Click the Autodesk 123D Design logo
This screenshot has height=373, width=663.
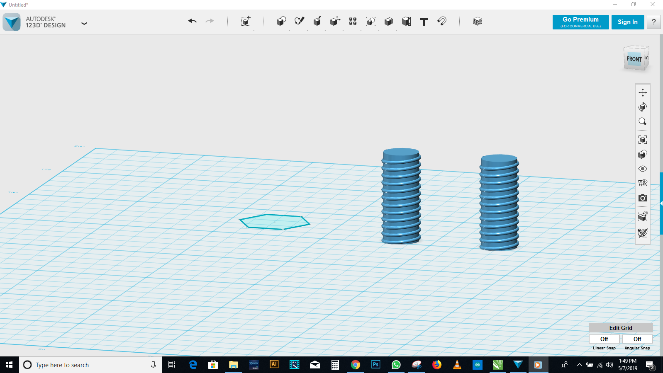[12, 22]
